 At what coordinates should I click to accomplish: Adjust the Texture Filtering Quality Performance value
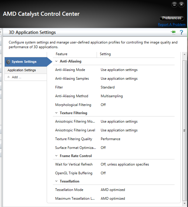click(110, 139)
